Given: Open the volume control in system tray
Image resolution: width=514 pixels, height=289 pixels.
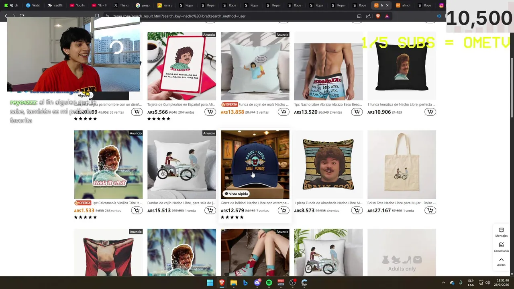Looking at the screenshot, I should click(x=487, y=283).
